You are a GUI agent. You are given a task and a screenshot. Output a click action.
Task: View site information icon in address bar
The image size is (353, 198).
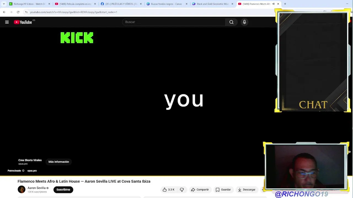coord(26,12)
